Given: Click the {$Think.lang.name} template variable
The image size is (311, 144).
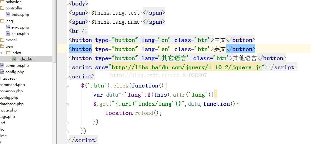Looking at the screenshot, I should (115, 22).
